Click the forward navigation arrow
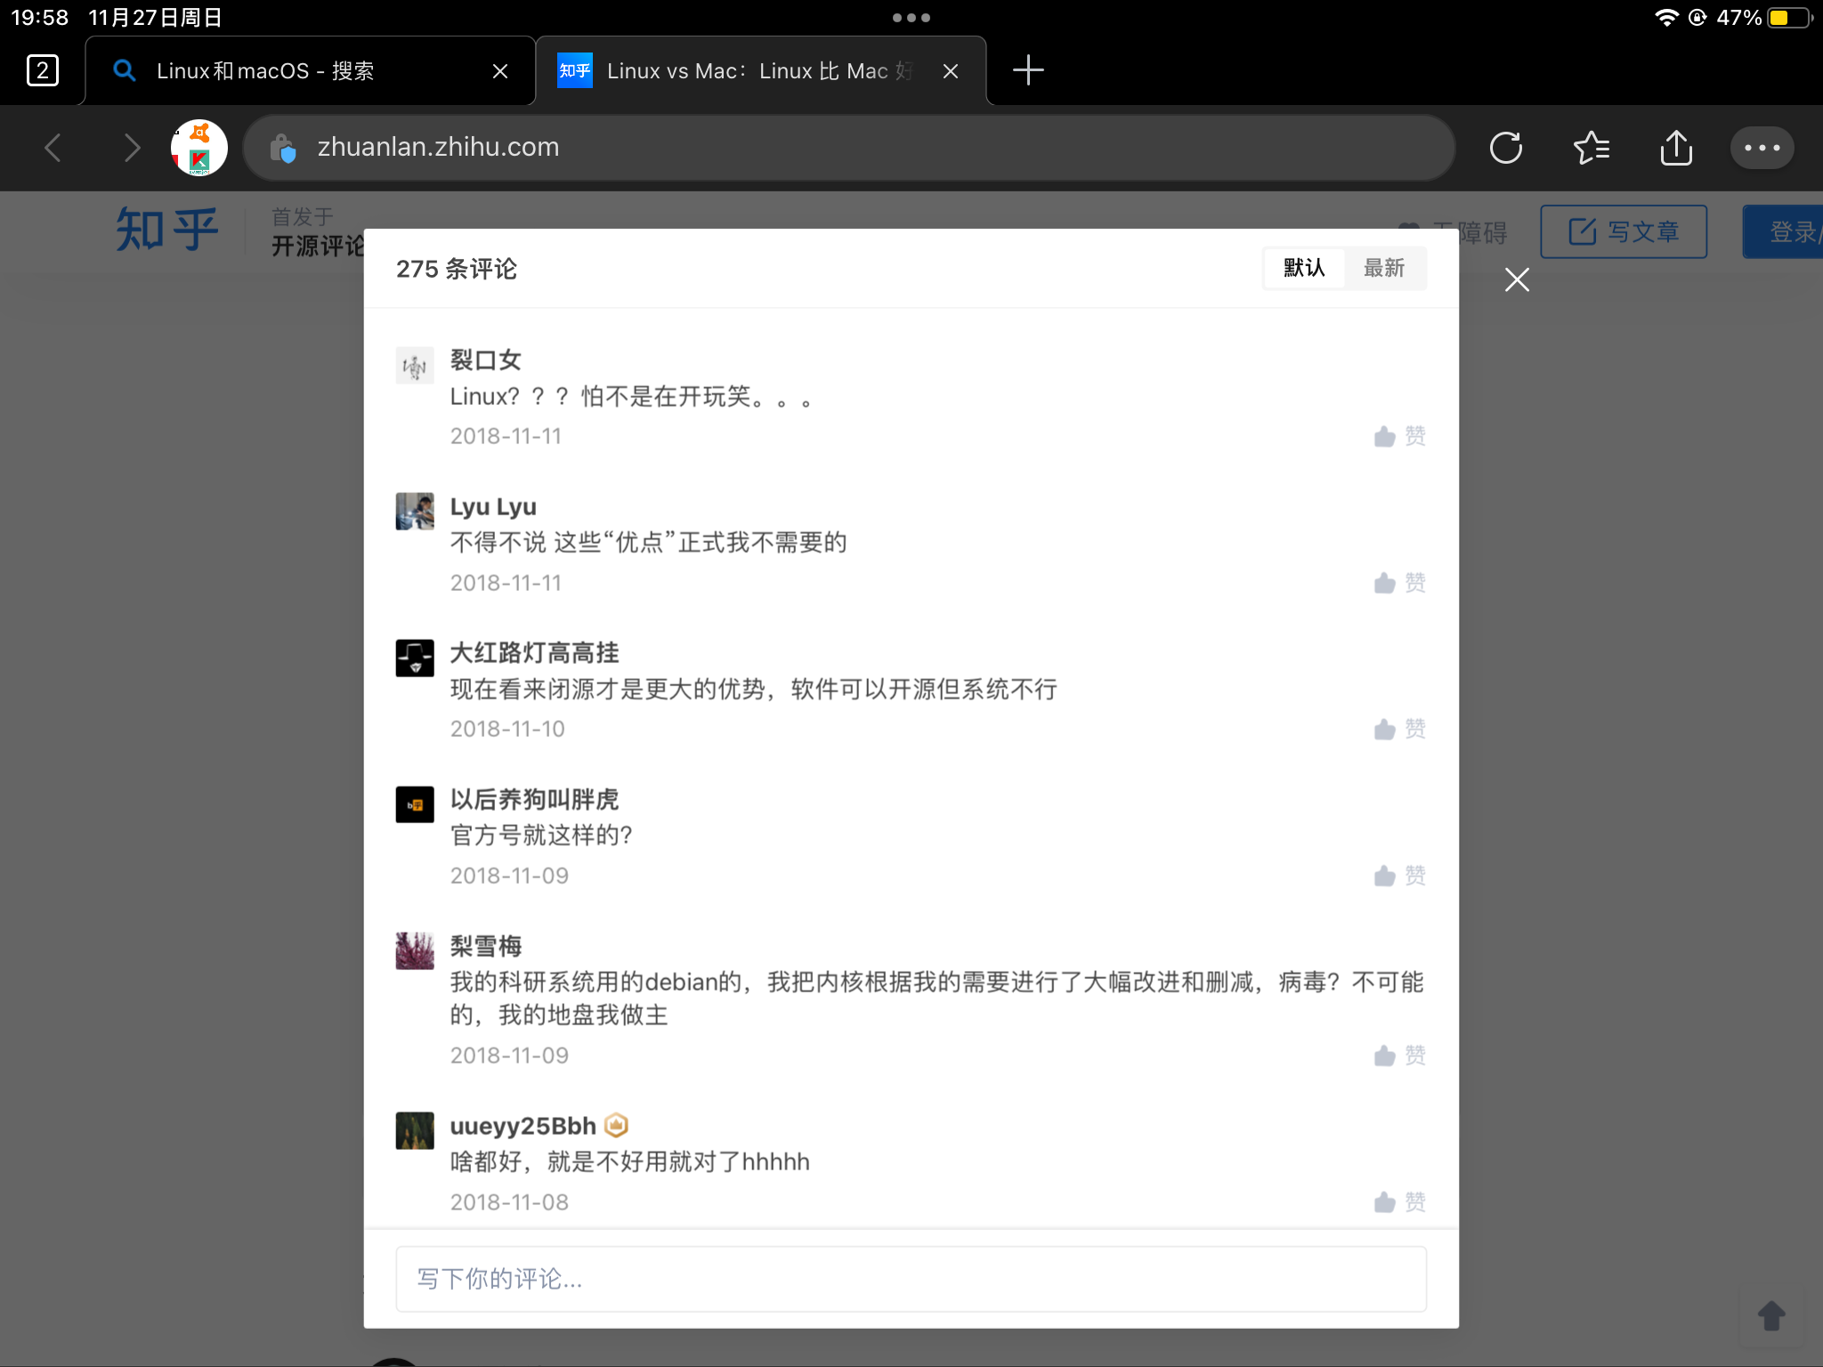This screenshot has height=1367, width=1823. (132, 148)
